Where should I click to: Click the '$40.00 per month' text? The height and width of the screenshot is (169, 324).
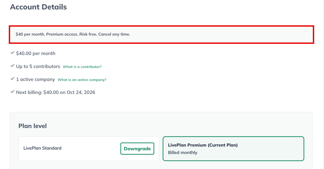pos(35,54)
